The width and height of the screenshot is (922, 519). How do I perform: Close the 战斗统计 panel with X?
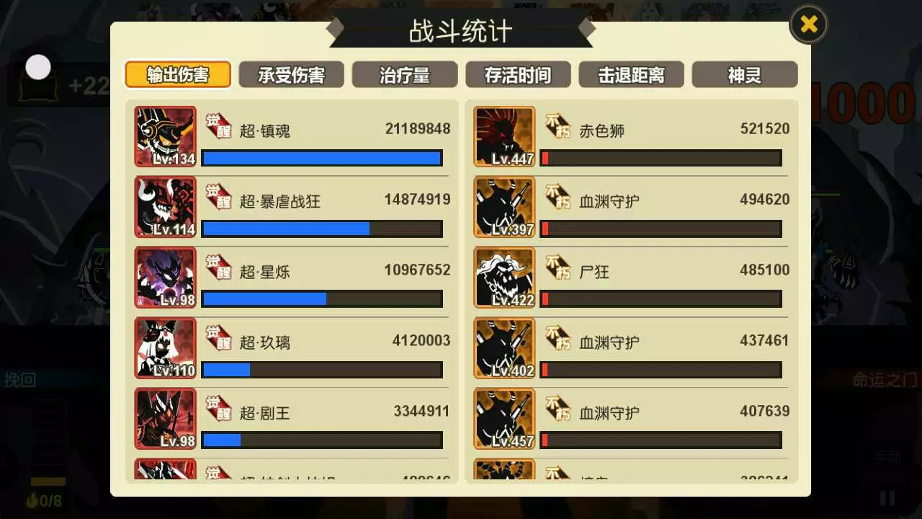click(x=808, y=25)
